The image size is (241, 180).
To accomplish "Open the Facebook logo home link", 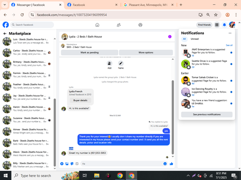I will click(x=6, y=25).
